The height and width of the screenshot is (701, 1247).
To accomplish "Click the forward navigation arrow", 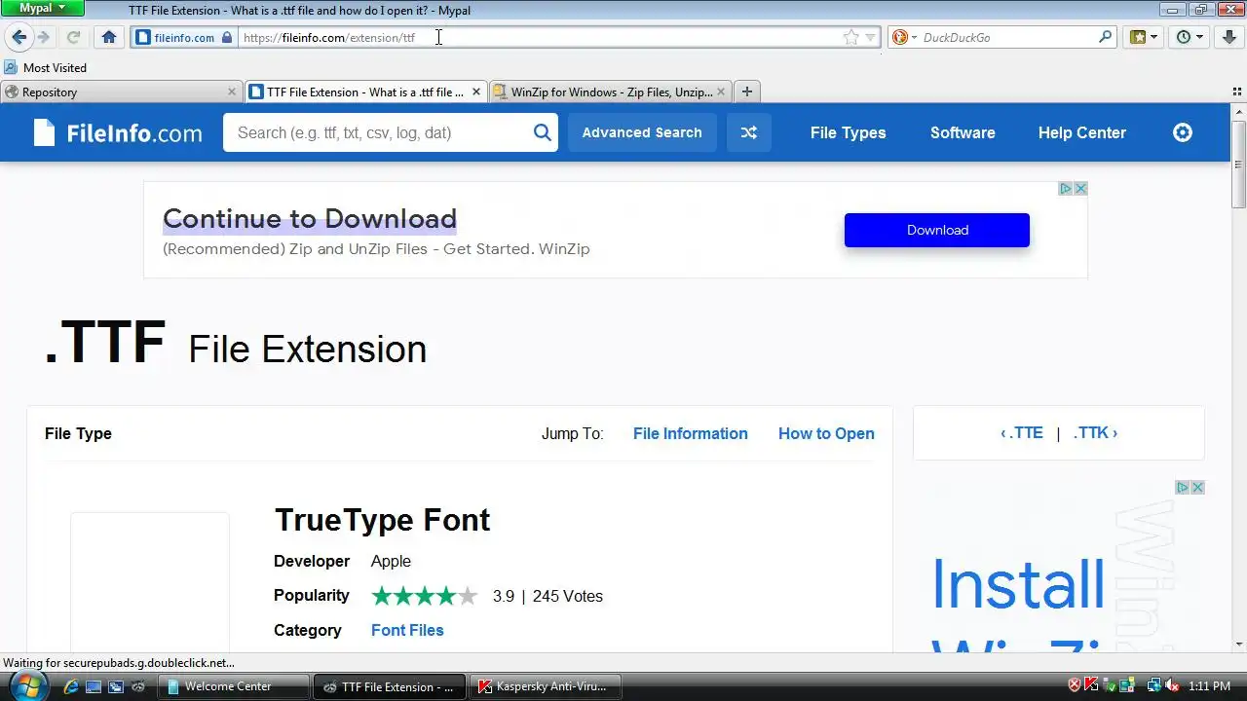I will (43, 37).
